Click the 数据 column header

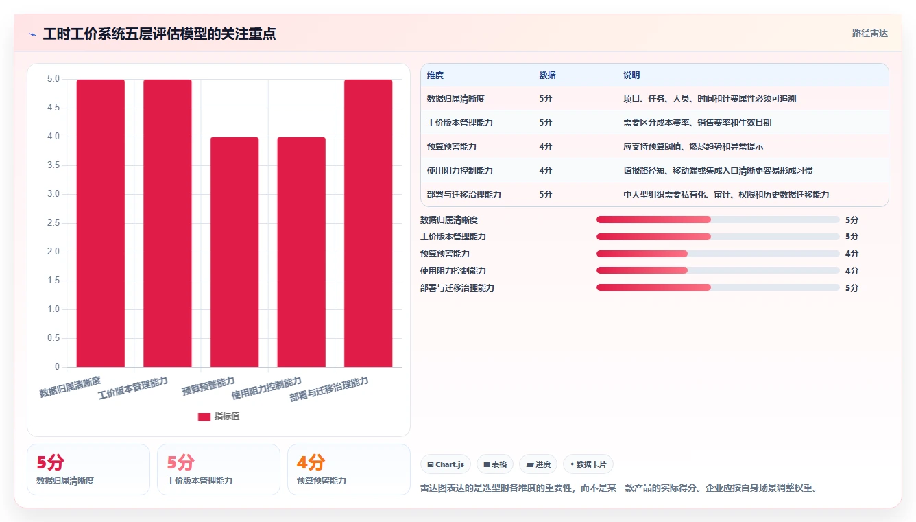548,75
